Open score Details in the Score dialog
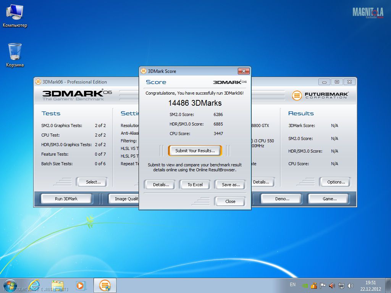Viewport: 391px width, 293px height. [161, 185]
